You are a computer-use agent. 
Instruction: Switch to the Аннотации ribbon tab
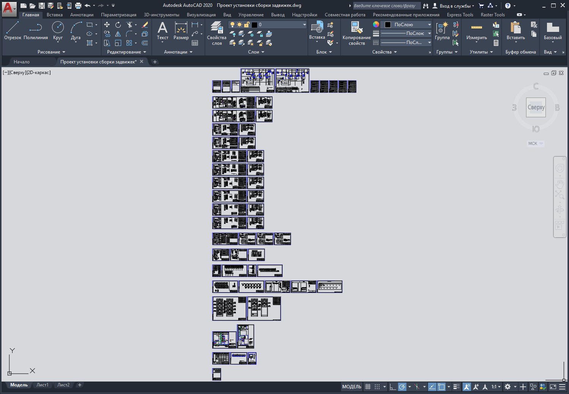point(82,15)
